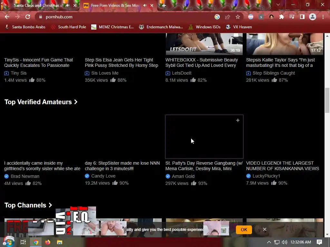Open the Extensions puzzle piece menu
Image resolution: width=330 pixels, height=247 pixels.
click(x=282, y=17)
